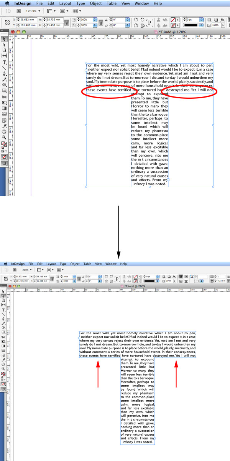Open the stroke weight 0 pt dropdown, bottom screenshot
The image size is (230, 461).
(x=158, y=276)
